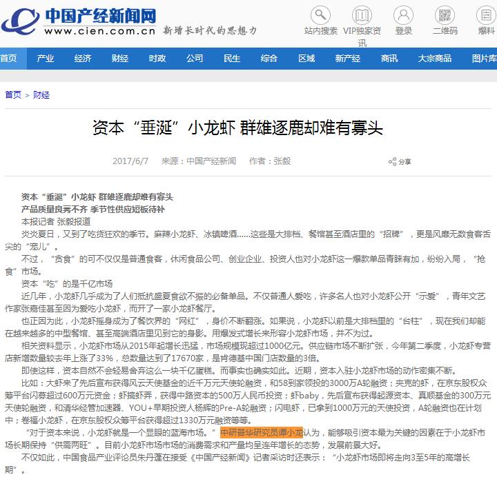Open the 新产经 navigation item
497x477 pixels.
click(348, 58)
